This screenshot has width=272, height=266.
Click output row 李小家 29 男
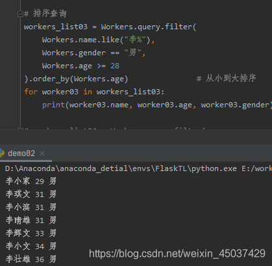point(31,181)
